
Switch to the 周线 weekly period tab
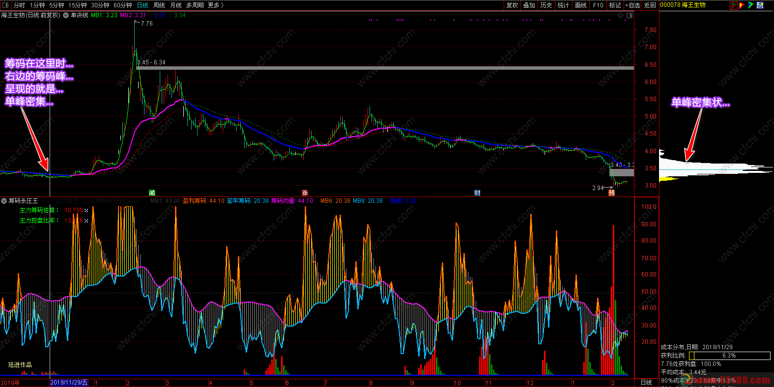point(159,5)
